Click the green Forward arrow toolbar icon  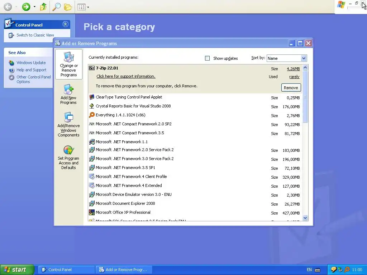click(x=26, y=7)
